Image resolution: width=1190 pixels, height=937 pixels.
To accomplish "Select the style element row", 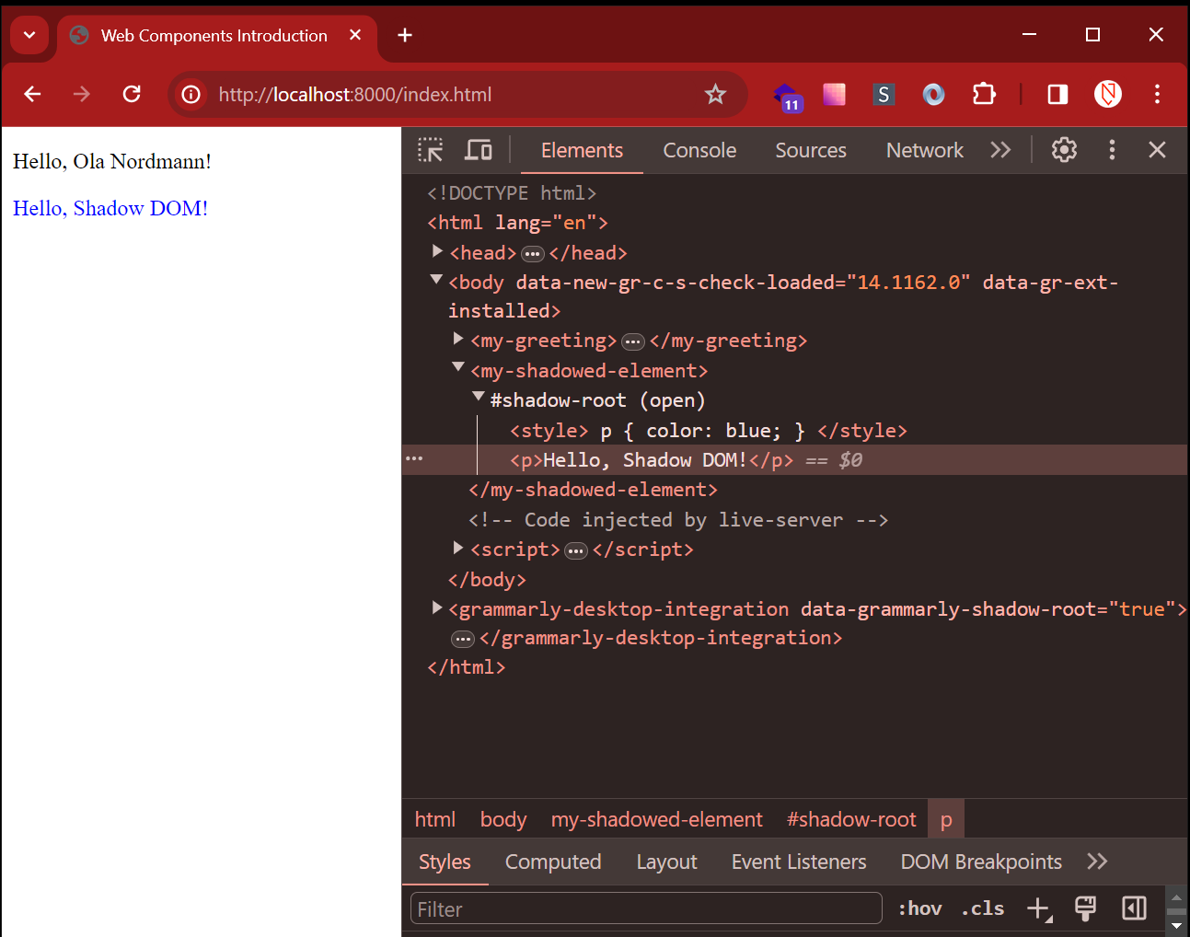I will point(709,430).
